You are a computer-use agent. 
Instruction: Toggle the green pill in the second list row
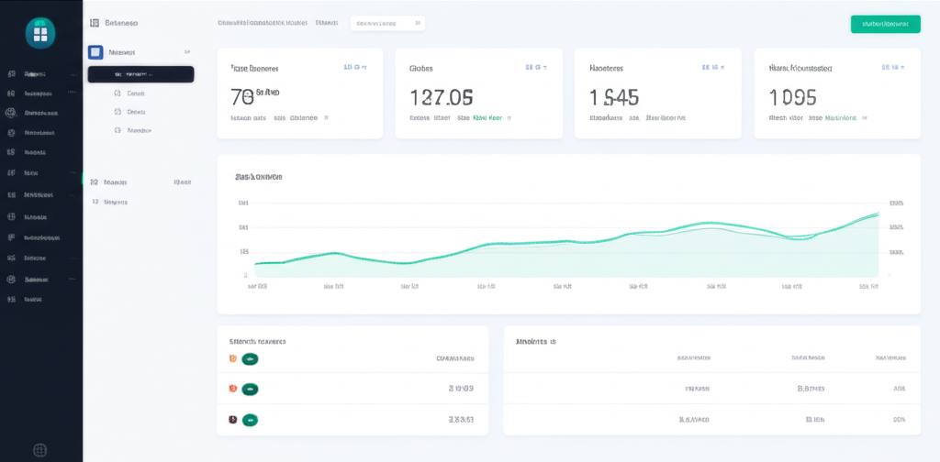tap(250, 389)
